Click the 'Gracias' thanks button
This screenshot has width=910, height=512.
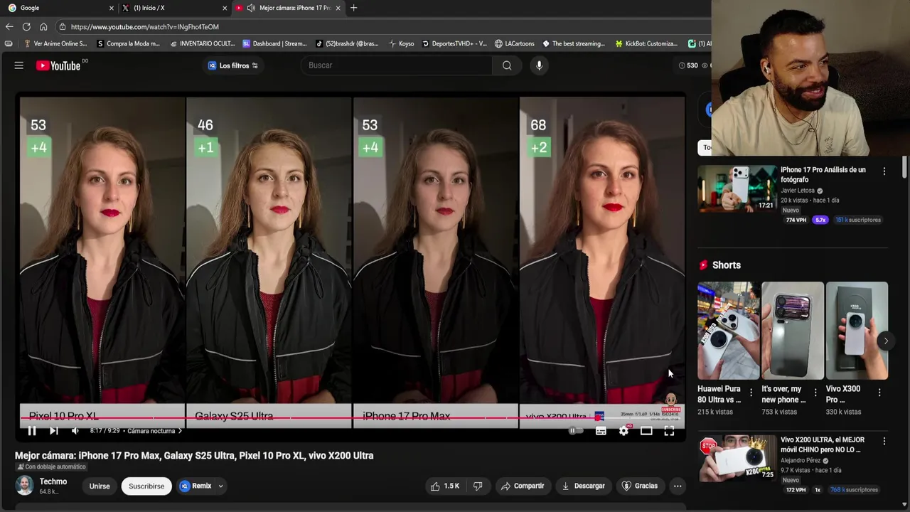640,486
